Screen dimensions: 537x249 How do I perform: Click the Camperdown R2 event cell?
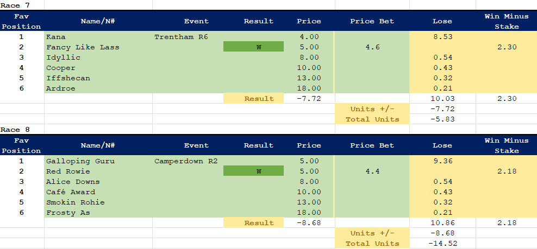pyautogui.click(x=185, y=161)
